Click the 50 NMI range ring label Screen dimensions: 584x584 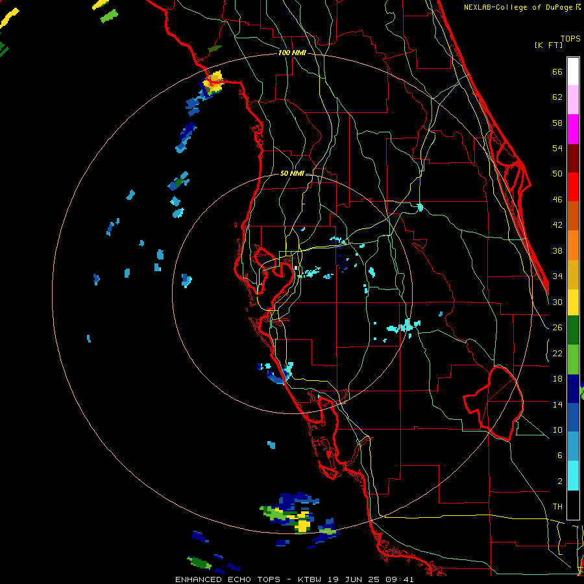pos(291,173)
